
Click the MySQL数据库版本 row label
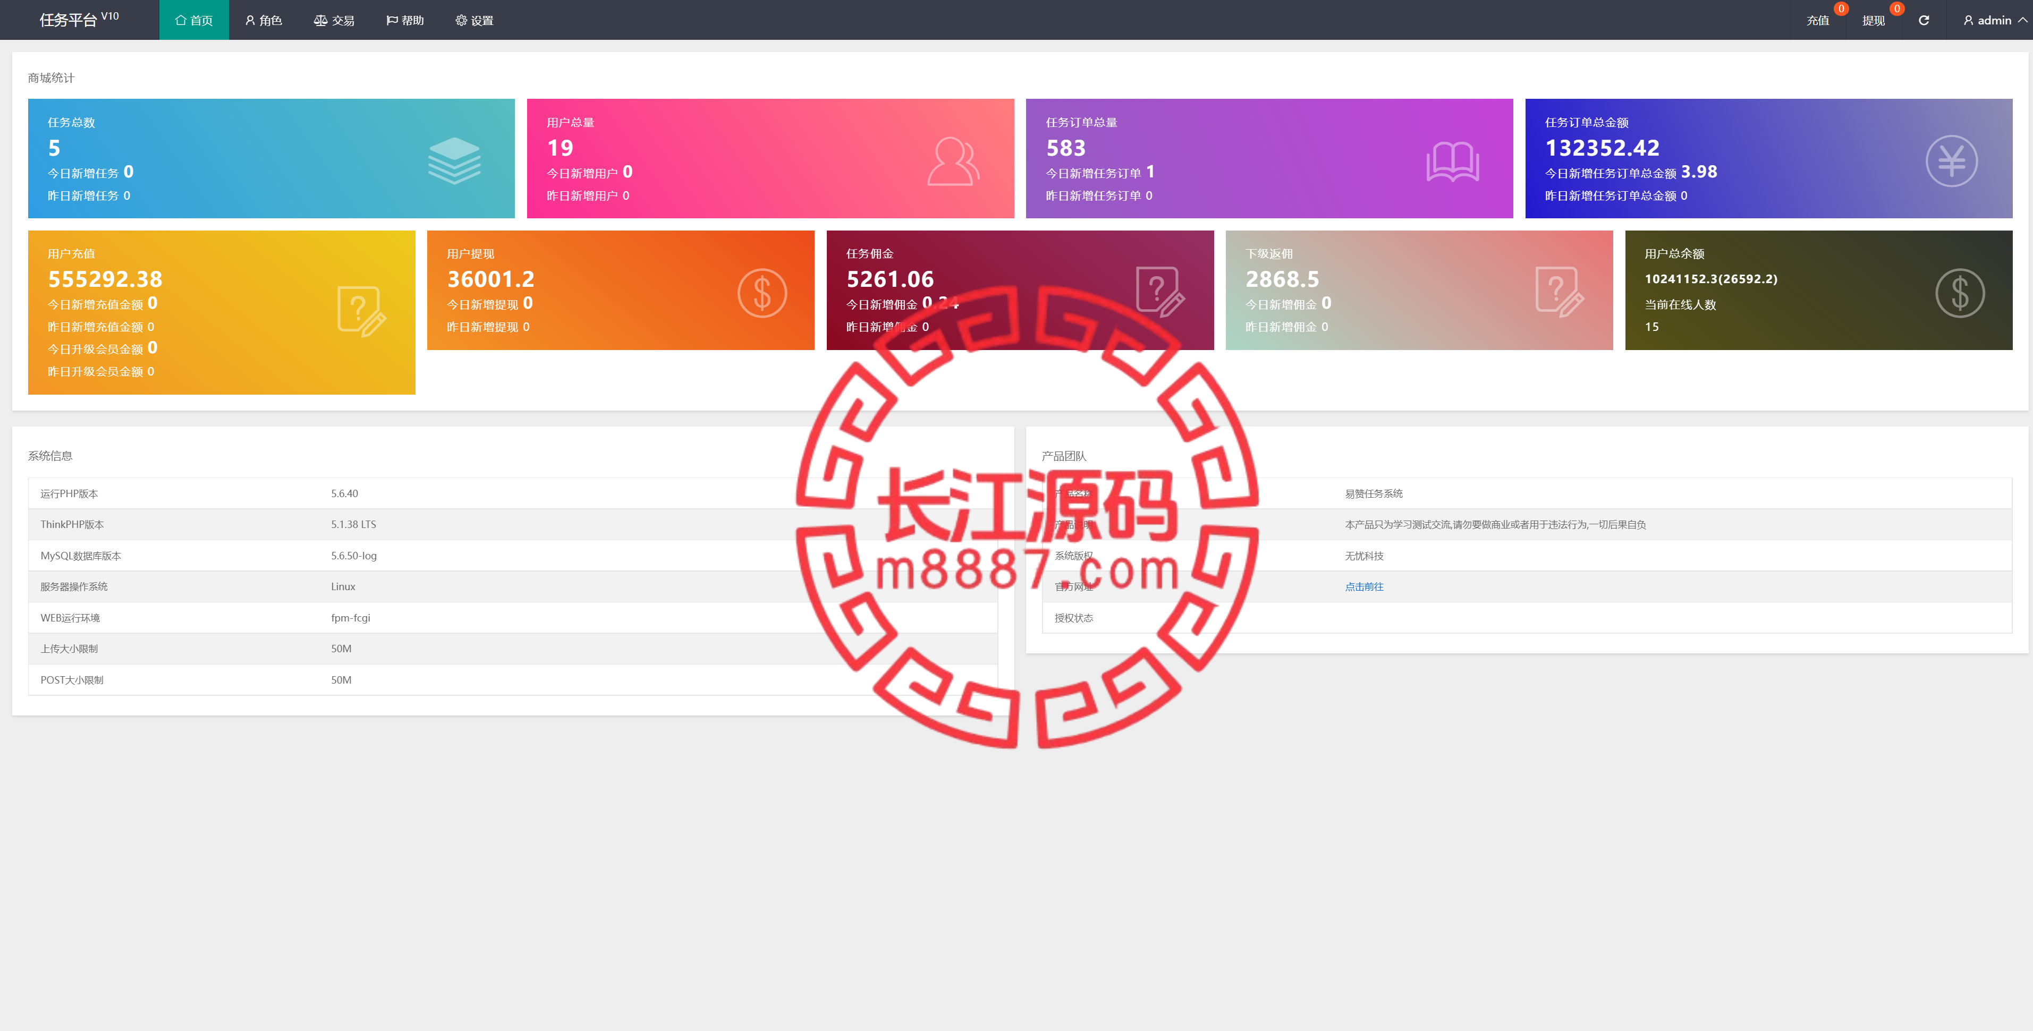click(x=80, y=556)
